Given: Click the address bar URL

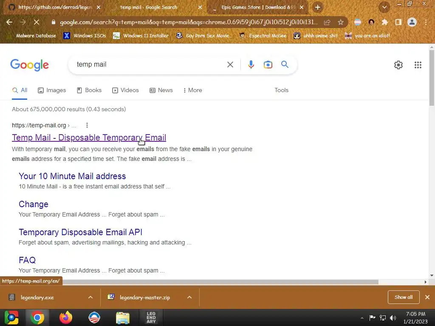Looking at the screenshot, I should [189, 22].
